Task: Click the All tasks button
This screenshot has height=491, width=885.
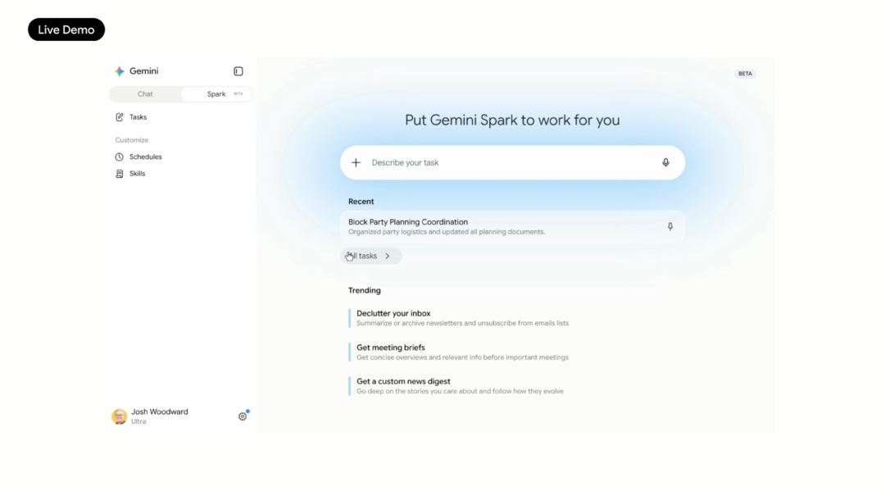Action: [x=371, y=257]
